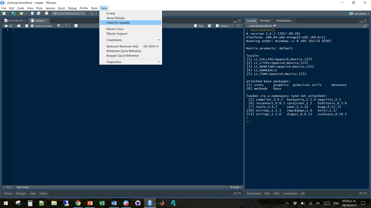Screen dimensions: 371x208
Task: Select the Console tab
Action: [251, 21]
